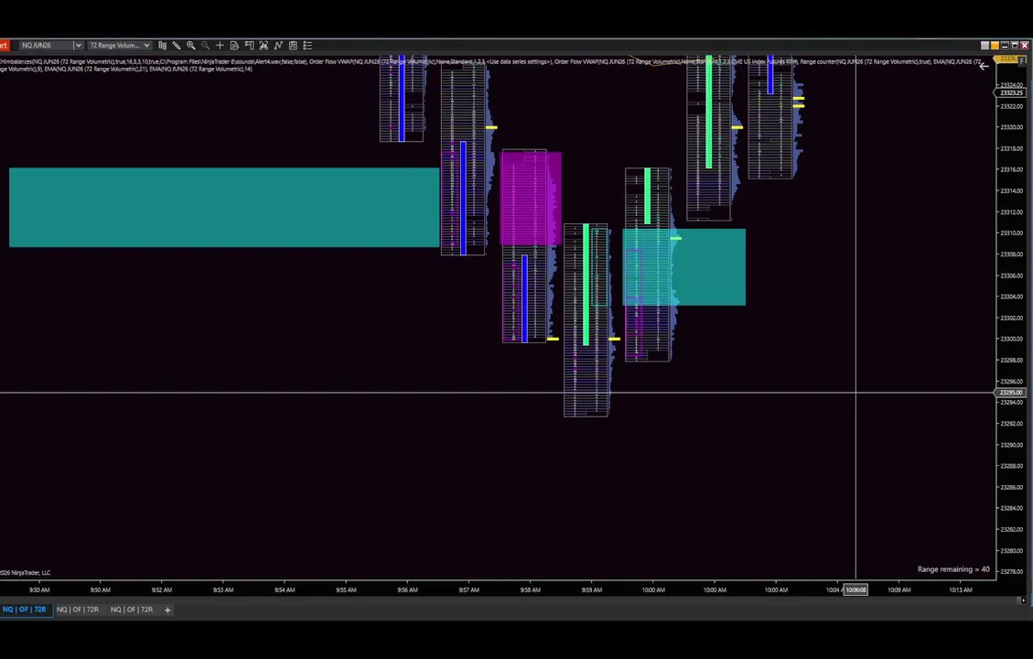Select the smaller teal rectangle zone near 10:00 AM
1033x659 pixels.
[x=683, y=267]
